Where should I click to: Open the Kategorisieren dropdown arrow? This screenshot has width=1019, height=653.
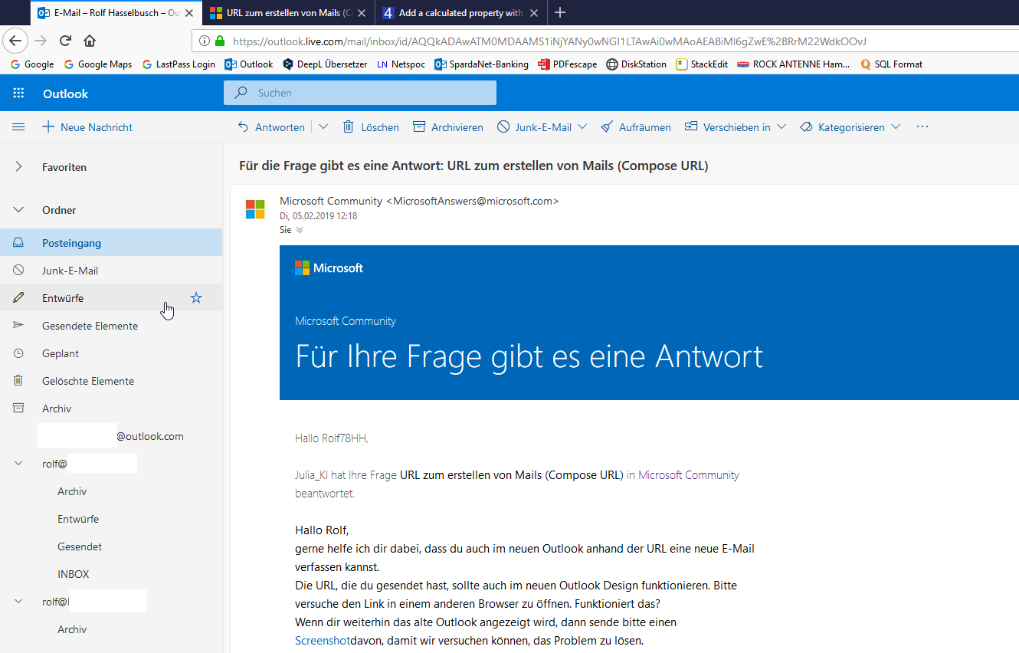[x=896, y=126]
